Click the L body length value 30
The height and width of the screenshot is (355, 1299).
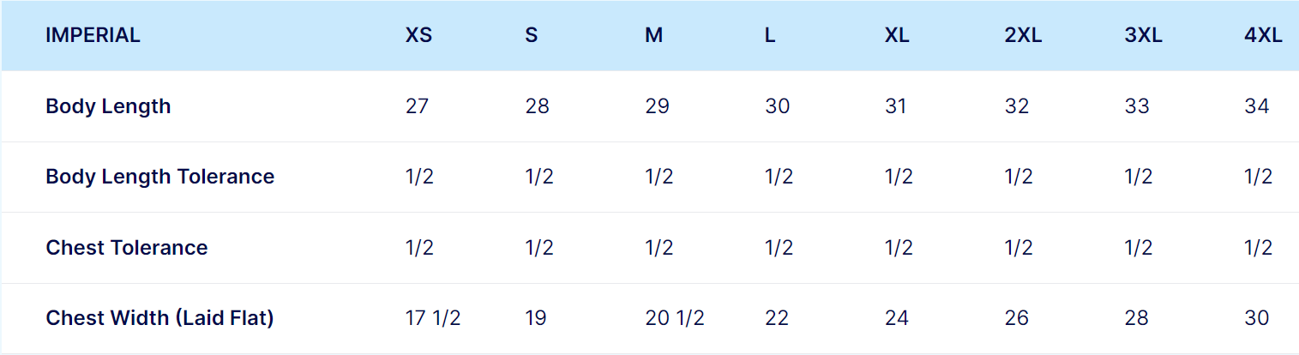pyautogui.click(x=777, y=106)
